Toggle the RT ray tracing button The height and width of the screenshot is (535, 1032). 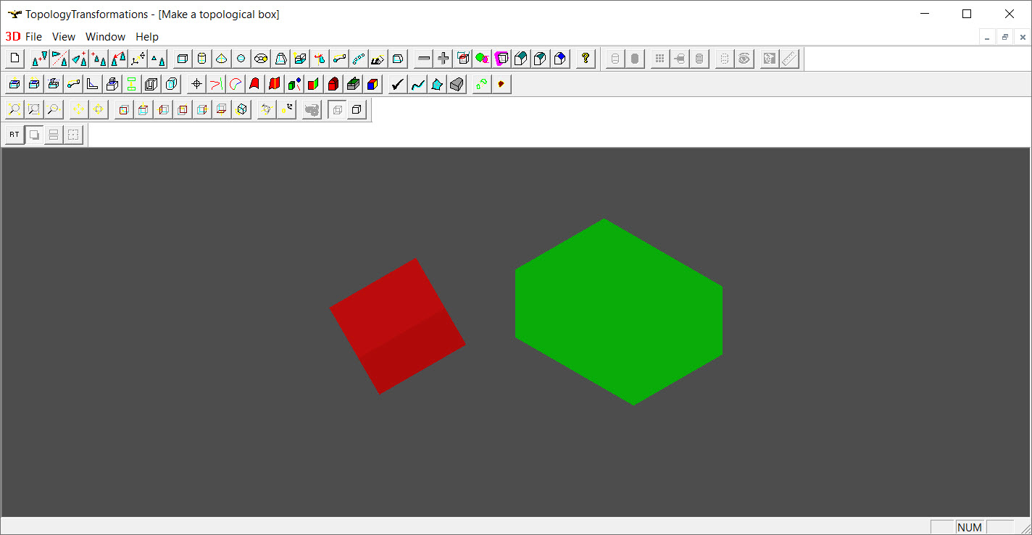pos(14,135)
